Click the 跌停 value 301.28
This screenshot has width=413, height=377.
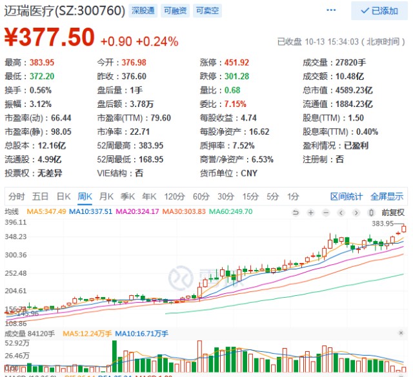(x=237, y=76)
